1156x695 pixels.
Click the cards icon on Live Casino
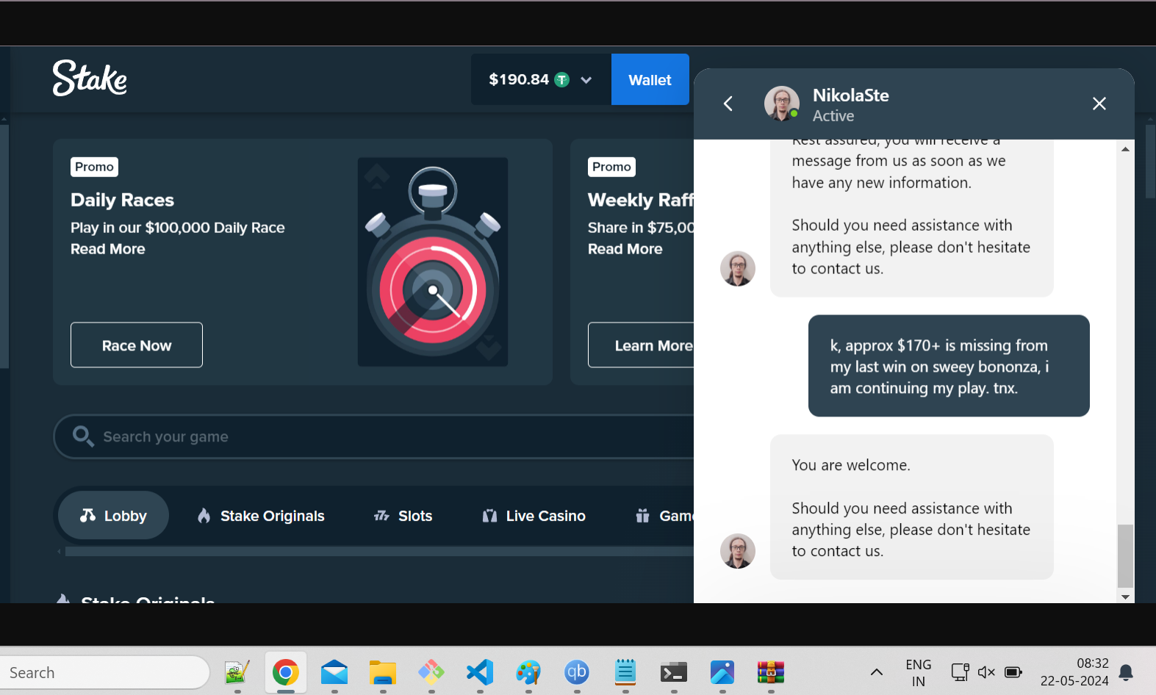[x=489, y=516]
